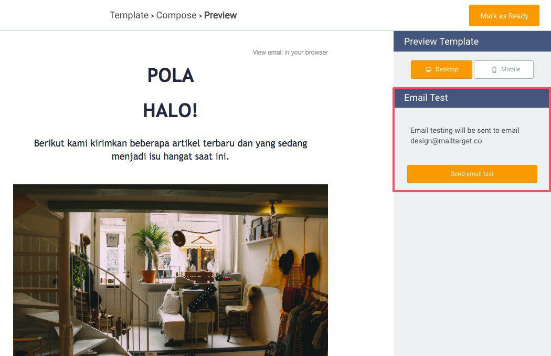Select the Preview breadcrumb step
The width and height of the screenshot is (551, 356).
(220, 15)
